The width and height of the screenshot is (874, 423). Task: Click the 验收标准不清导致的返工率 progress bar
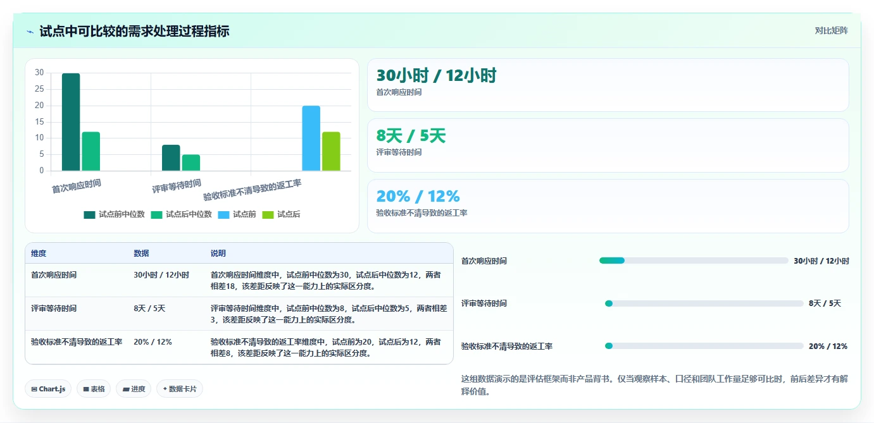pos(704,346)
